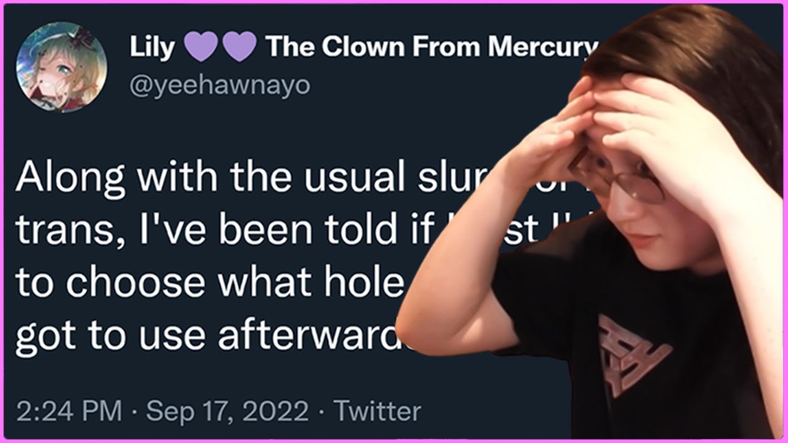Visit the @yeehawnayo handle link
Image resolution: width=788 pixels, height=443 pixels.
click(220, 86)
